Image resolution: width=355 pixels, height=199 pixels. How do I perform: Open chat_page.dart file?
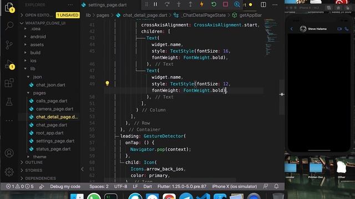[52, 125]
